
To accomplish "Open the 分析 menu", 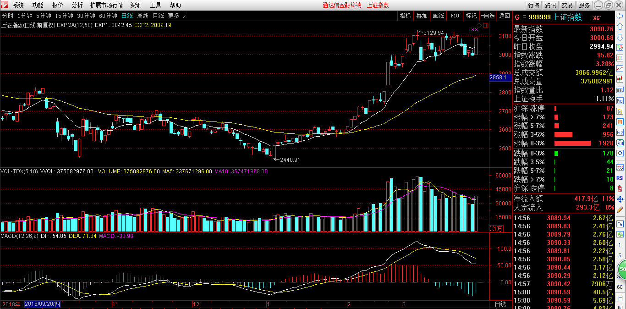I will click(77, 5).
